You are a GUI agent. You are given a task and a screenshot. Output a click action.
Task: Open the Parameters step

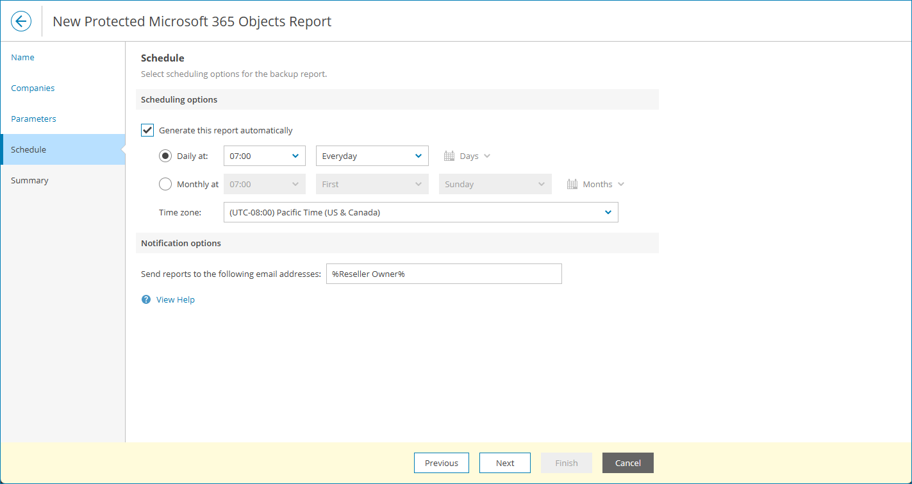33,119
